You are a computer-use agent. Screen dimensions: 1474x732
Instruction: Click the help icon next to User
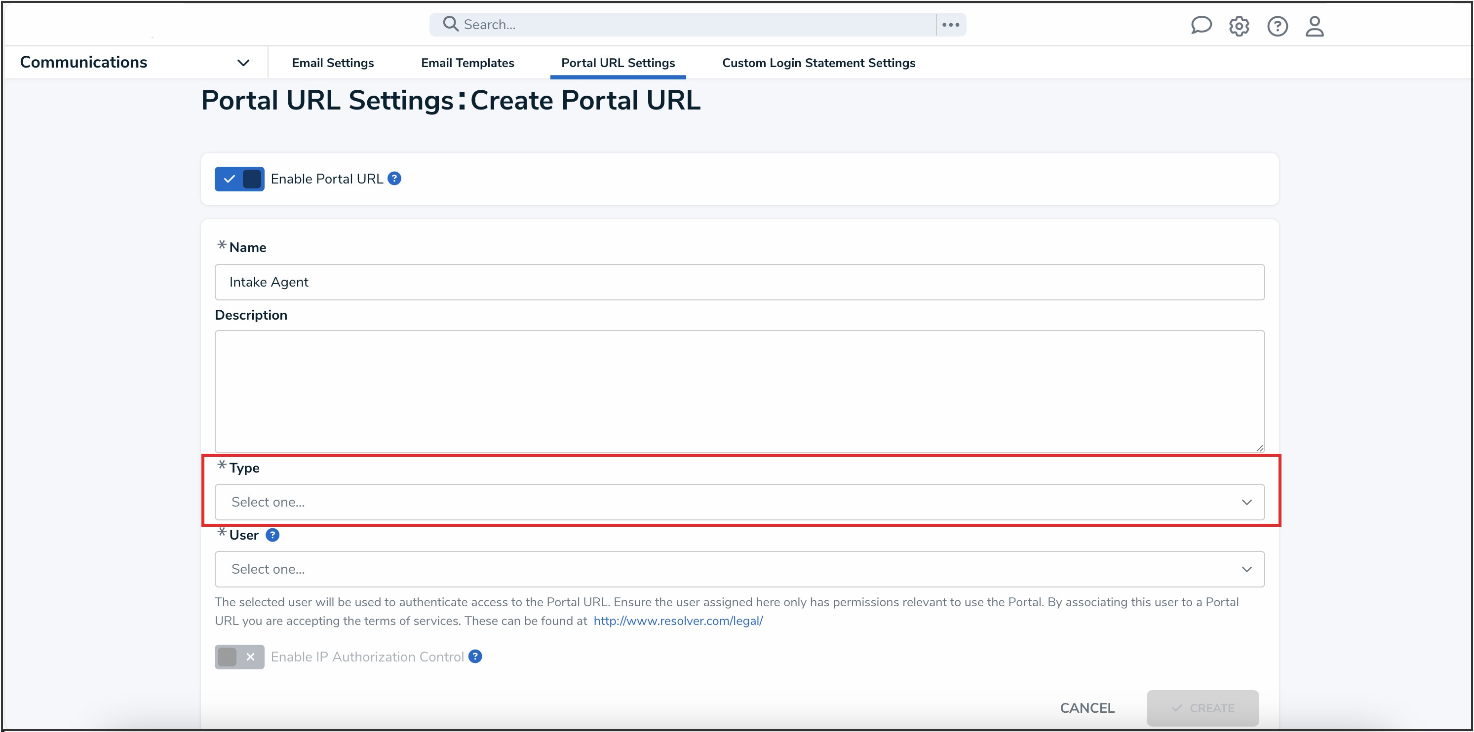[273, 535]
